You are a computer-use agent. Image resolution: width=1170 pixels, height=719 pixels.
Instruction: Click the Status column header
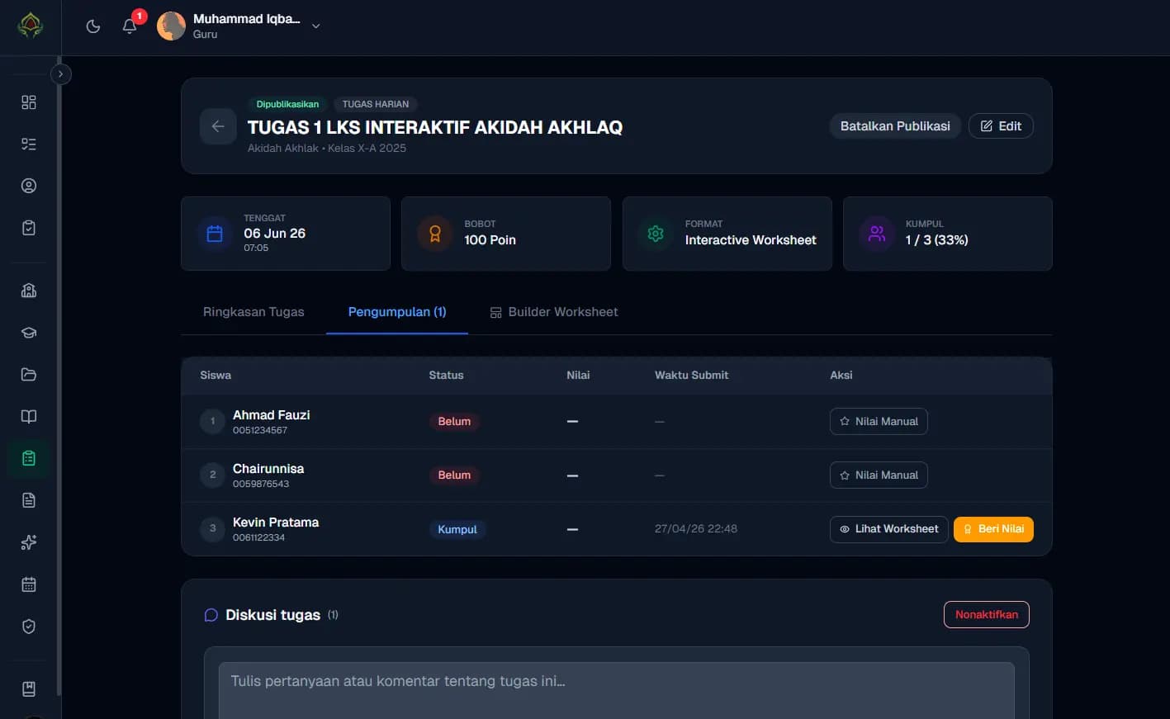click(446, 375)
